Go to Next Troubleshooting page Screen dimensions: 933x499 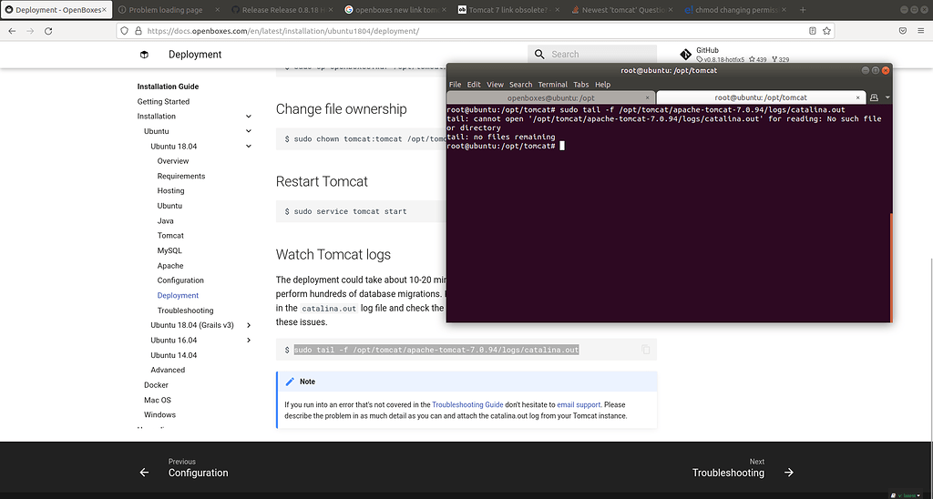coord(728,467)
